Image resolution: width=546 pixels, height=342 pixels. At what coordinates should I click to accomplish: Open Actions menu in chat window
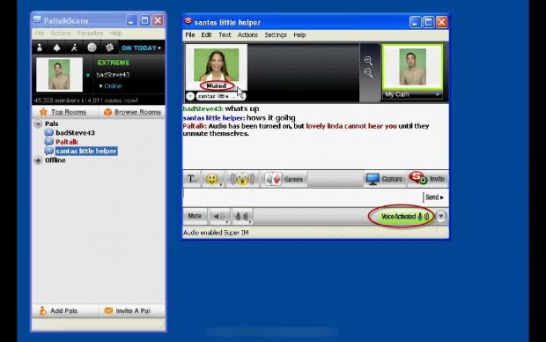point(247,35)
